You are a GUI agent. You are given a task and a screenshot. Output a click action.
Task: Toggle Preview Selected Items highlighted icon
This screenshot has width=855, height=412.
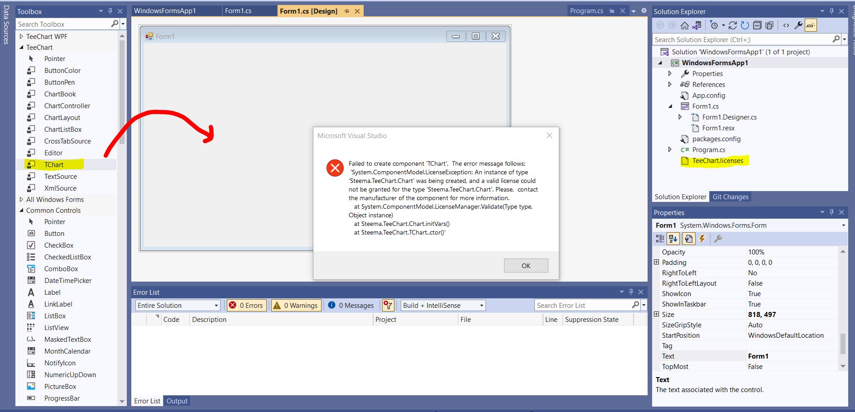coord(811,25)
